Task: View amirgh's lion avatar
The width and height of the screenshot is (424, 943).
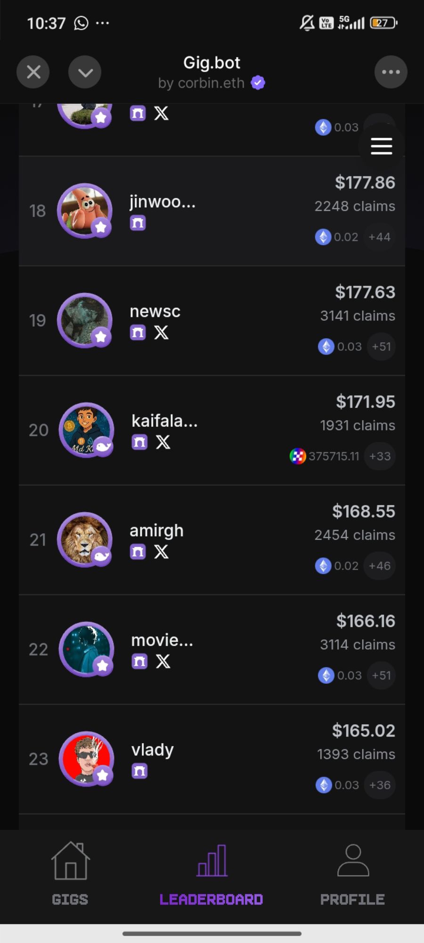Action: click(84, 539)
